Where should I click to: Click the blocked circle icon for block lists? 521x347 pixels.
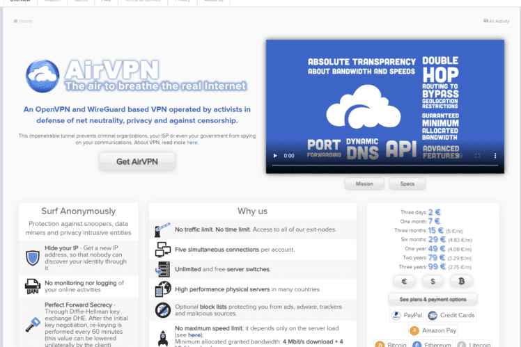(163, 310)
